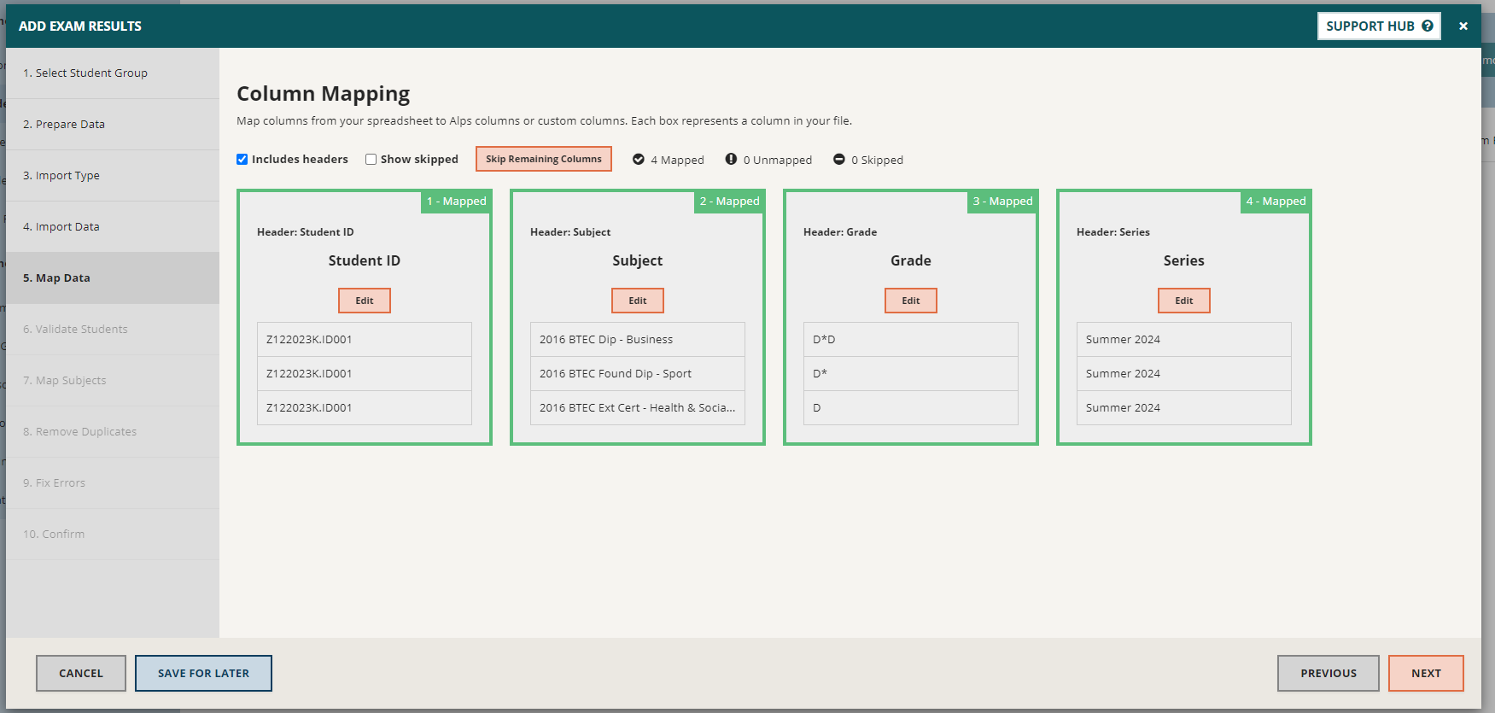The width and height of the screenshot is (1495, 713).
Task: Select step 6 Validate Students
Action: point(113,330)
